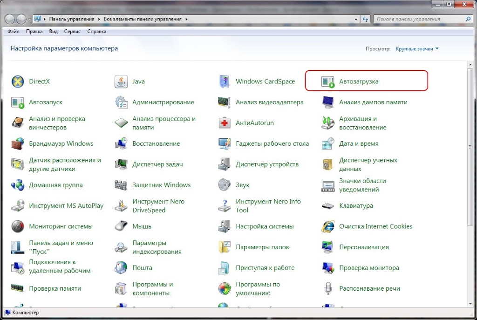Screen dimensions: 477x320
Task: Open the Клавиатура icon
Action: [328, 205]
